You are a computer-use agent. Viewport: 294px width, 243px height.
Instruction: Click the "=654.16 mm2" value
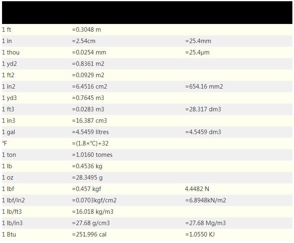click(x=204, y=87)
